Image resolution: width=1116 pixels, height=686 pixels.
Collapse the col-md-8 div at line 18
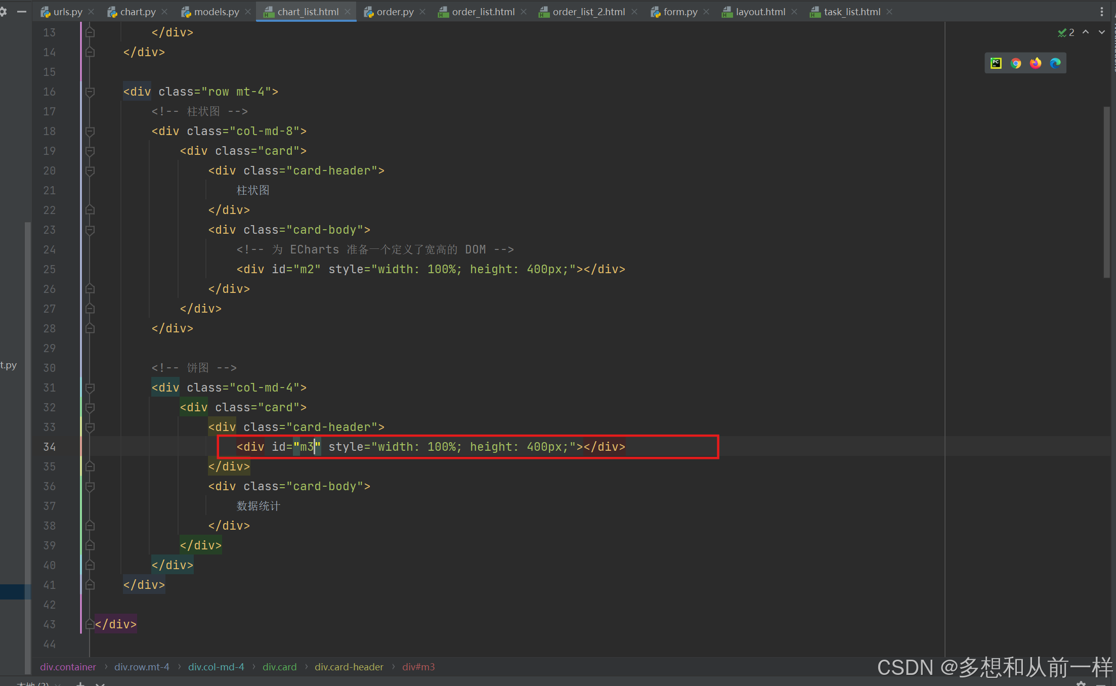pos(90,132)
